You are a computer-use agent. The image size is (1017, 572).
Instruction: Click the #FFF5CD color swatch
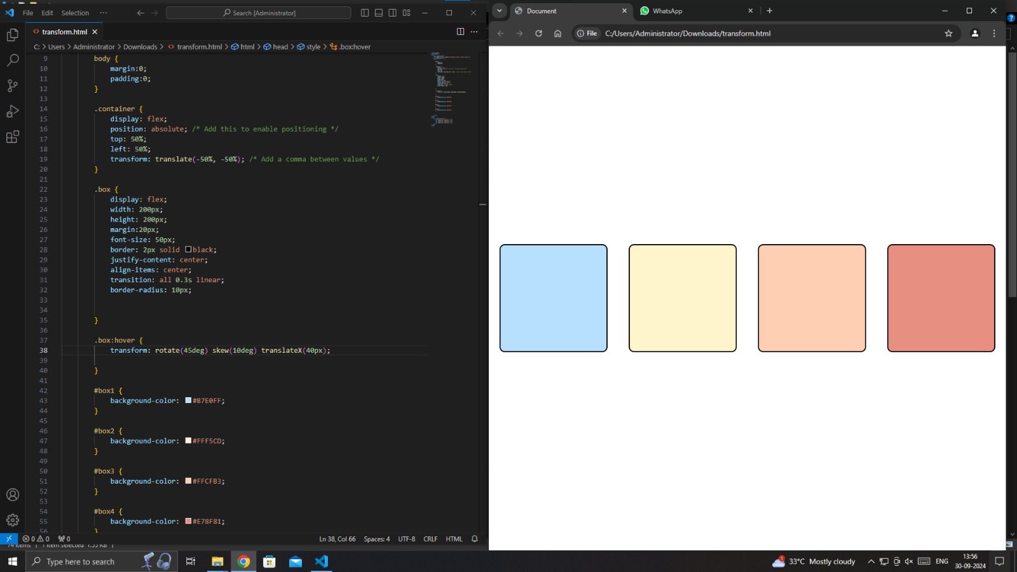click(x=188, y=440)
